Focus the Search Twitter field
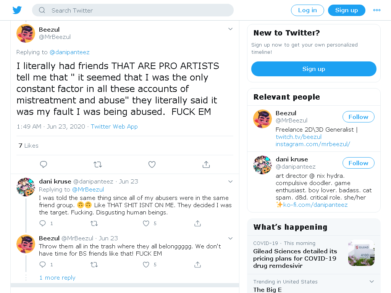391x293 pixels. pyautogui.click(x=132, y=10)
